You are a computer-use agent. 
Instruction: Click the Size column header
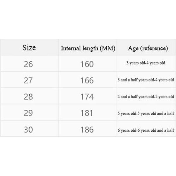[30, 47]
